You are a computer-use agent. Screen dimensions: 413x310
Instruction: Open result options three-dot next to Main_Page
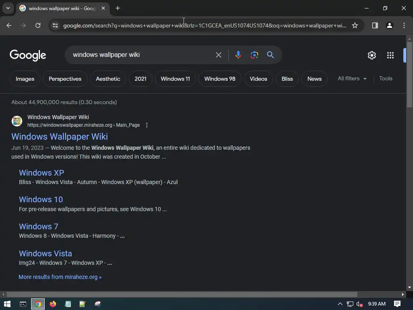[x=147, y=125]
